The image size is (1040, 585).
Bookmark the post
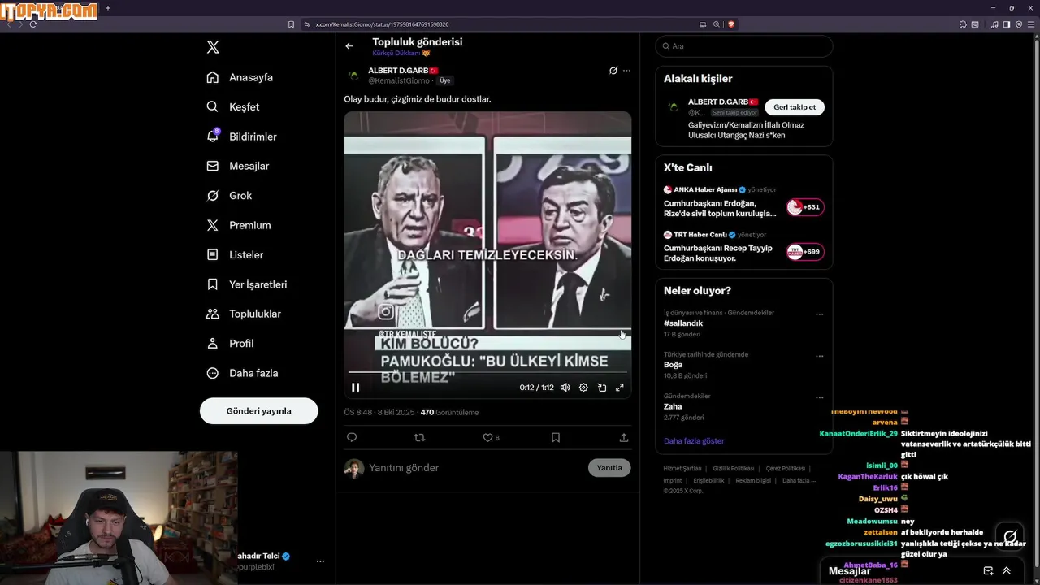556,437
